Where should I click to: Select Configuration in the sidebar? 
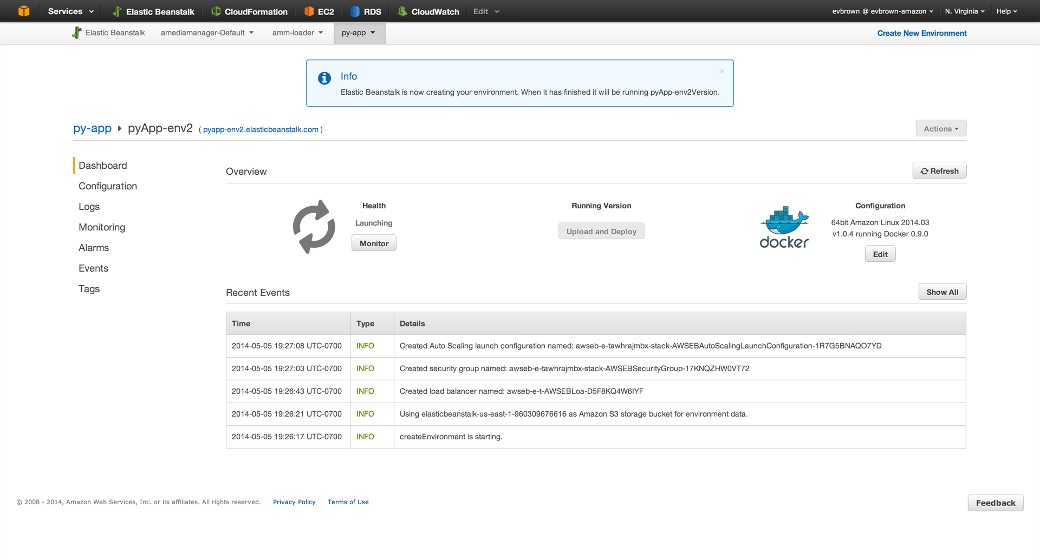(x=108, y=186)
